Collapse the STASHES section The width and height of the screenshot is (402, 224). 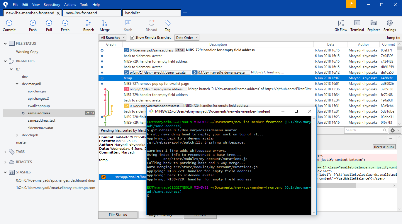pyautogui.click(x=5, y=172)
